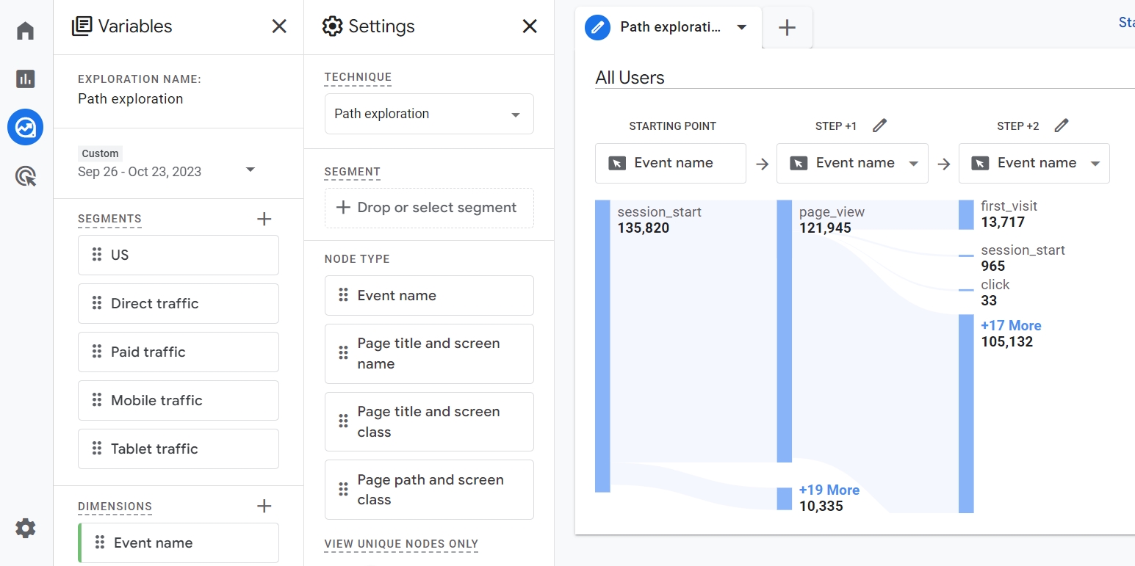Edit Step +2 with pencil icon
1135x566 pixels.
[1061, 126]
